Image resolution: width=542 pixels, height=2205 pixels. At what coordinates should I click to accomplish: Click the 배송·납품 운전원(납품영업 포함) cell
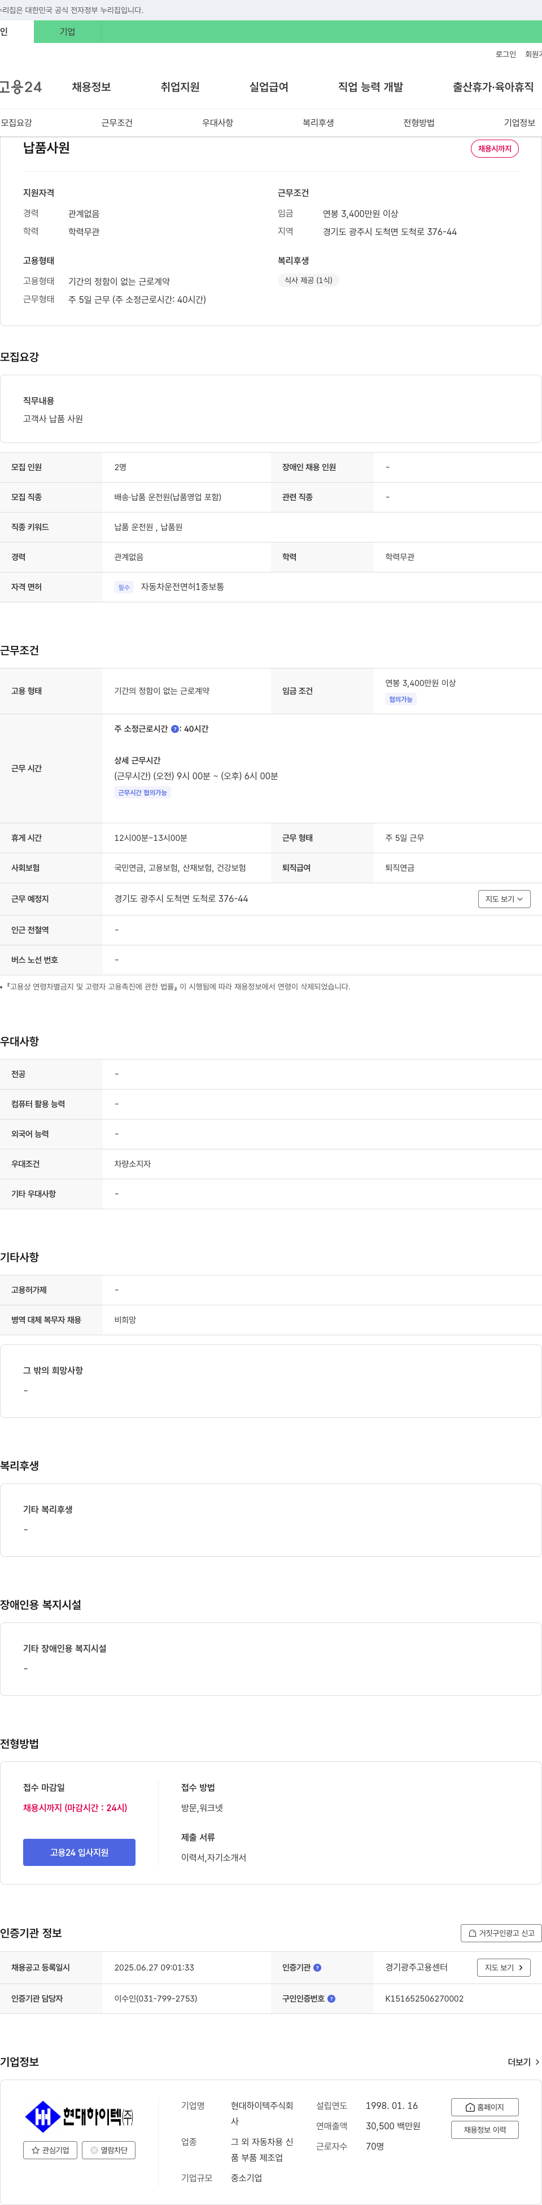click(168, 497)
